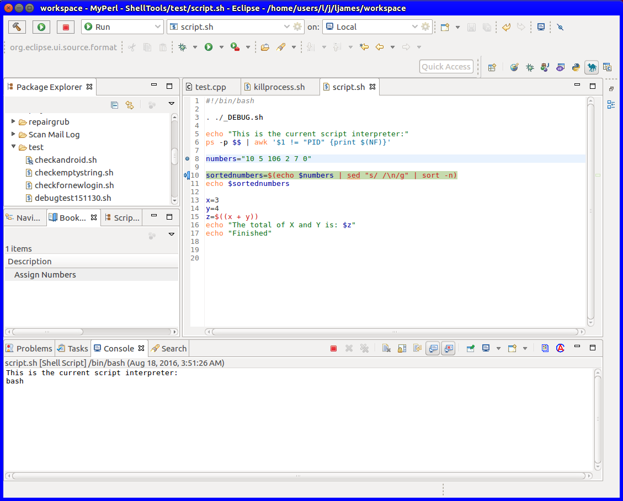Expand the Run As configurations arrow
Viewport: 623px width, 501px height.
221,47
